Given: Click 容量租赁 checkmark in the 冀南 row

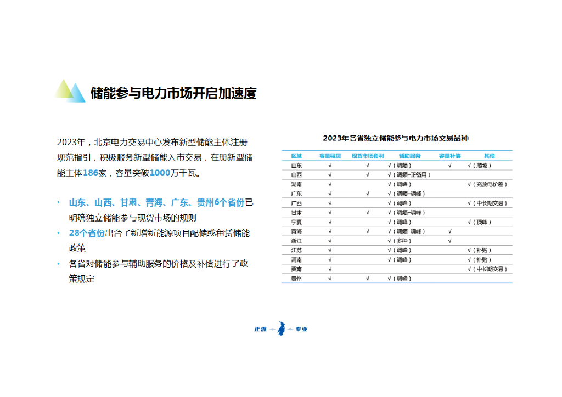Looking at the screenshot, I should coord(330,269).
